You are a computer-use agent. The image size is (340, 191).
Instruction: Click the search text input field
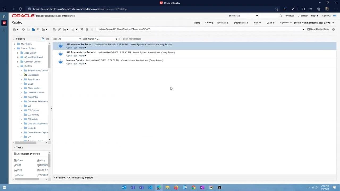(269, 16)
